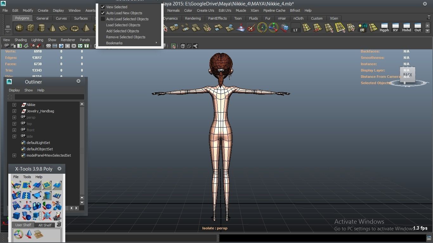Open Tools menu in X-Tools window

[27, 177]
